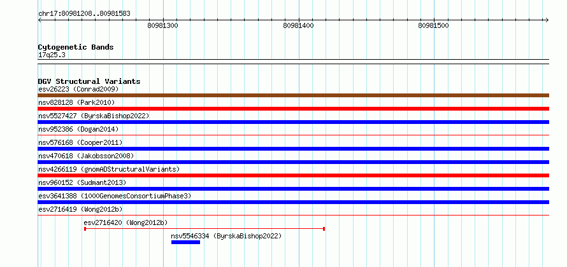Click the brown esv26223 Conrad2009 variant bar
The image size is (567, 267).
click(x=293, y=95)
